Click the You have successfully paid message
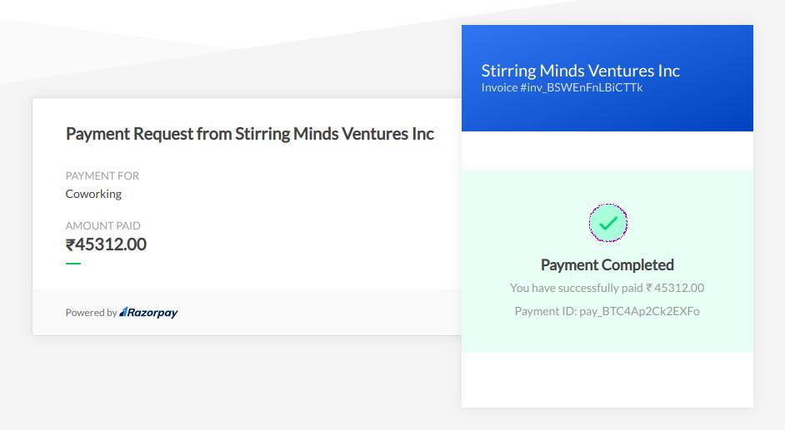785x430 pixels. click(x=576, y=288)
